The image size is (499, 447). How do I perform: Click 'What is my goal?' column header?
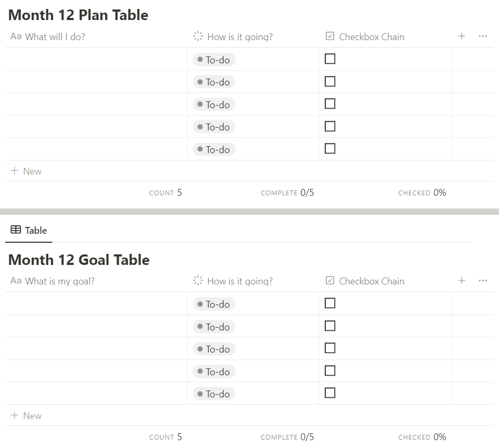(59, 281)
